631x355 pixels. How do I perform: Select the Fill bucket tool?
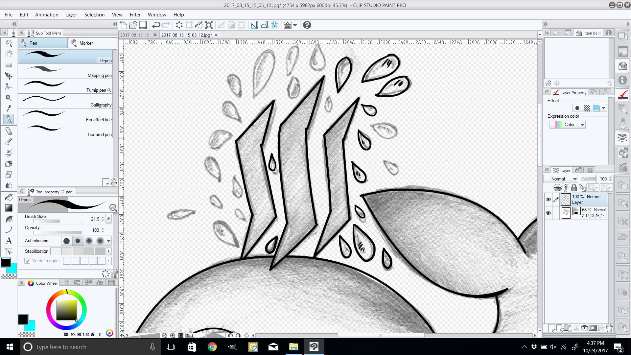tap(9, 197)
